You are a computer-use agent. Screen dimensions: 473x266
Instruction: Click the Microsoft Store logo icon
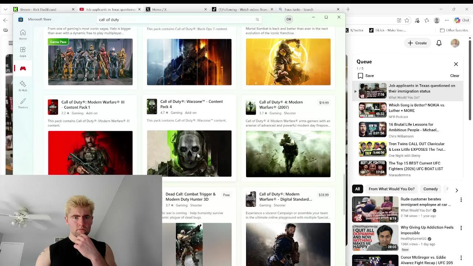coord(21,19)
